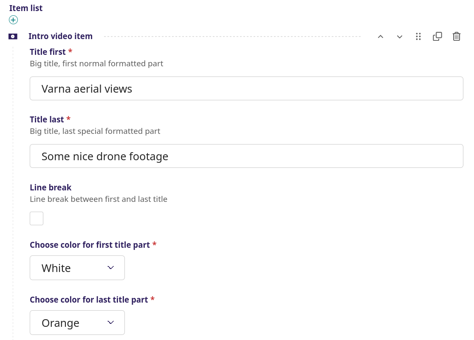Click chevron arrow of Orange dropdown
474x340 pixels.
click(x=110, y=323)
